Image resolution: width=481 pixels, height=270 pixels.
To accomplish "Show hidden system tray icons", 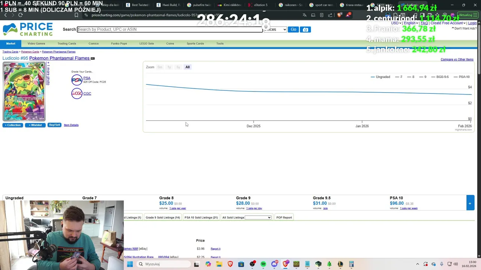I will point(417,264).
